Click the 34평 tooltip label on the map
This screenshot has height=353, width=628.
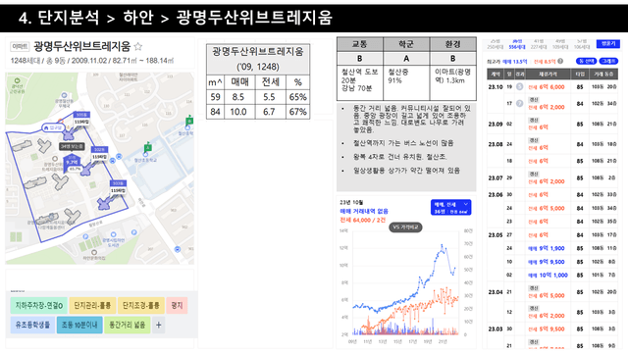click(x=72, y=146)
